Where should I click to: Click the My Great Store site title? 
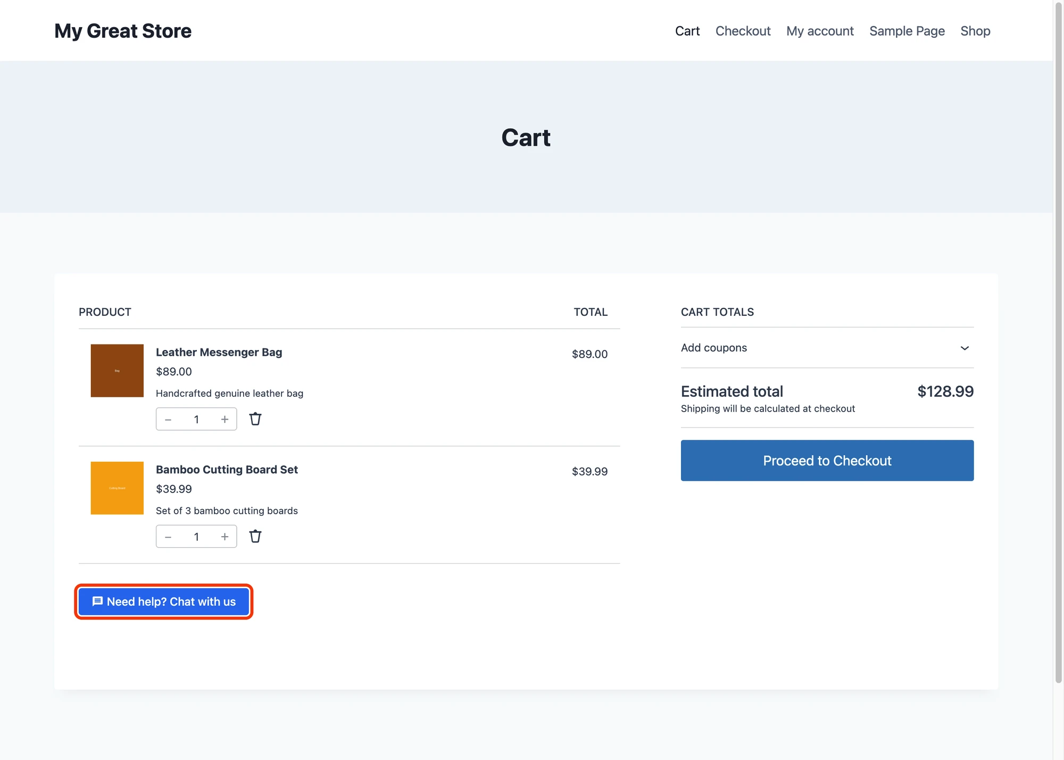pyautogui.click(x=123, y=31)
